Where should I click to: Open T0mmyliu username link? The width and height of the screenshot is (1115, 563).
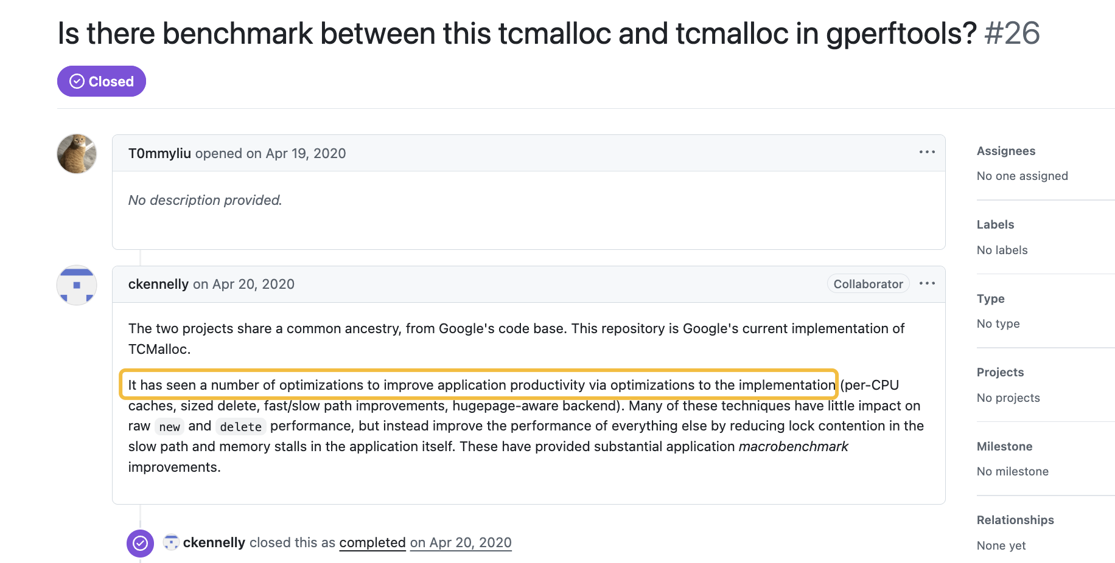159,153
